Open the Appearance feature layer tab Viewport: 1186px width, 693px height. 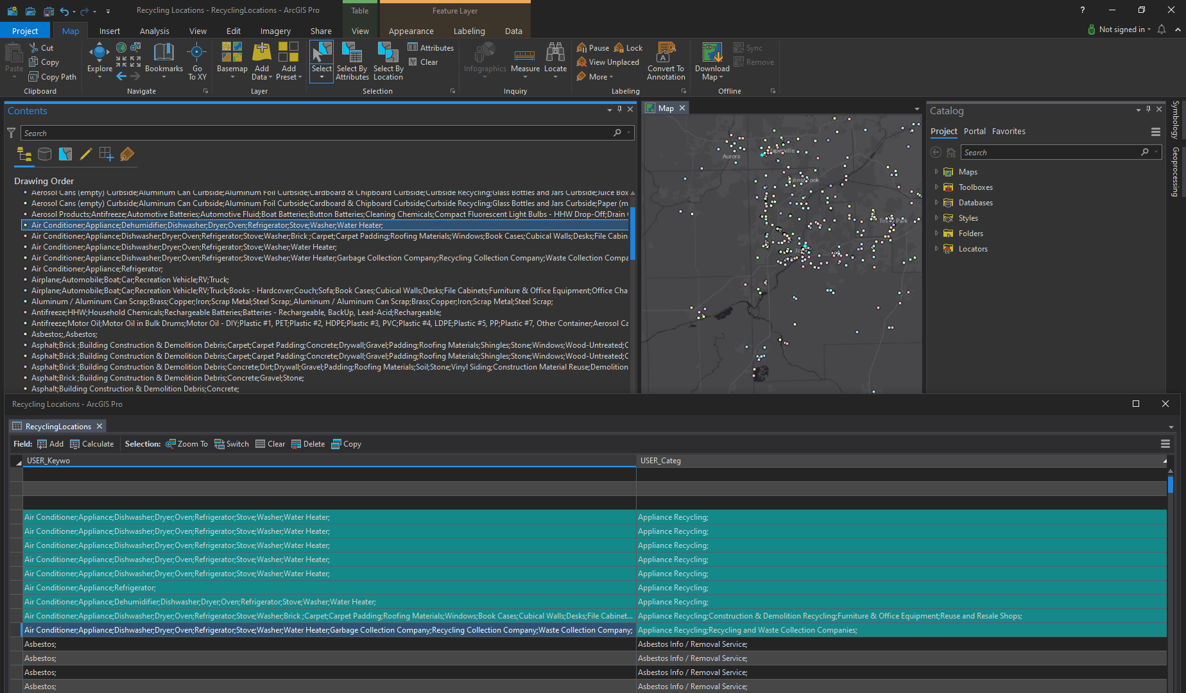click(x=411, y=31)
